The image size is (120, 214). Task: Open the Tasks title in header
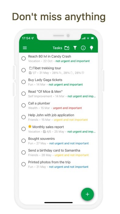point(57,48)
